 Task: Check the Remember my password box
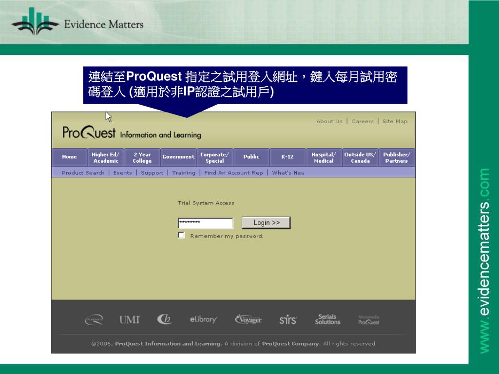click(x=181, y=235)
